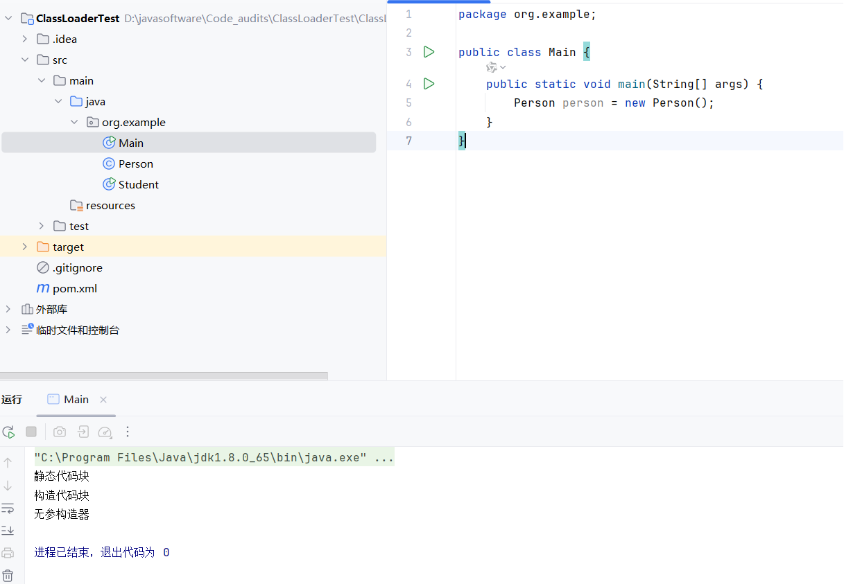Click the attach/exit arrow icon in run toolbar

[83, 432]
